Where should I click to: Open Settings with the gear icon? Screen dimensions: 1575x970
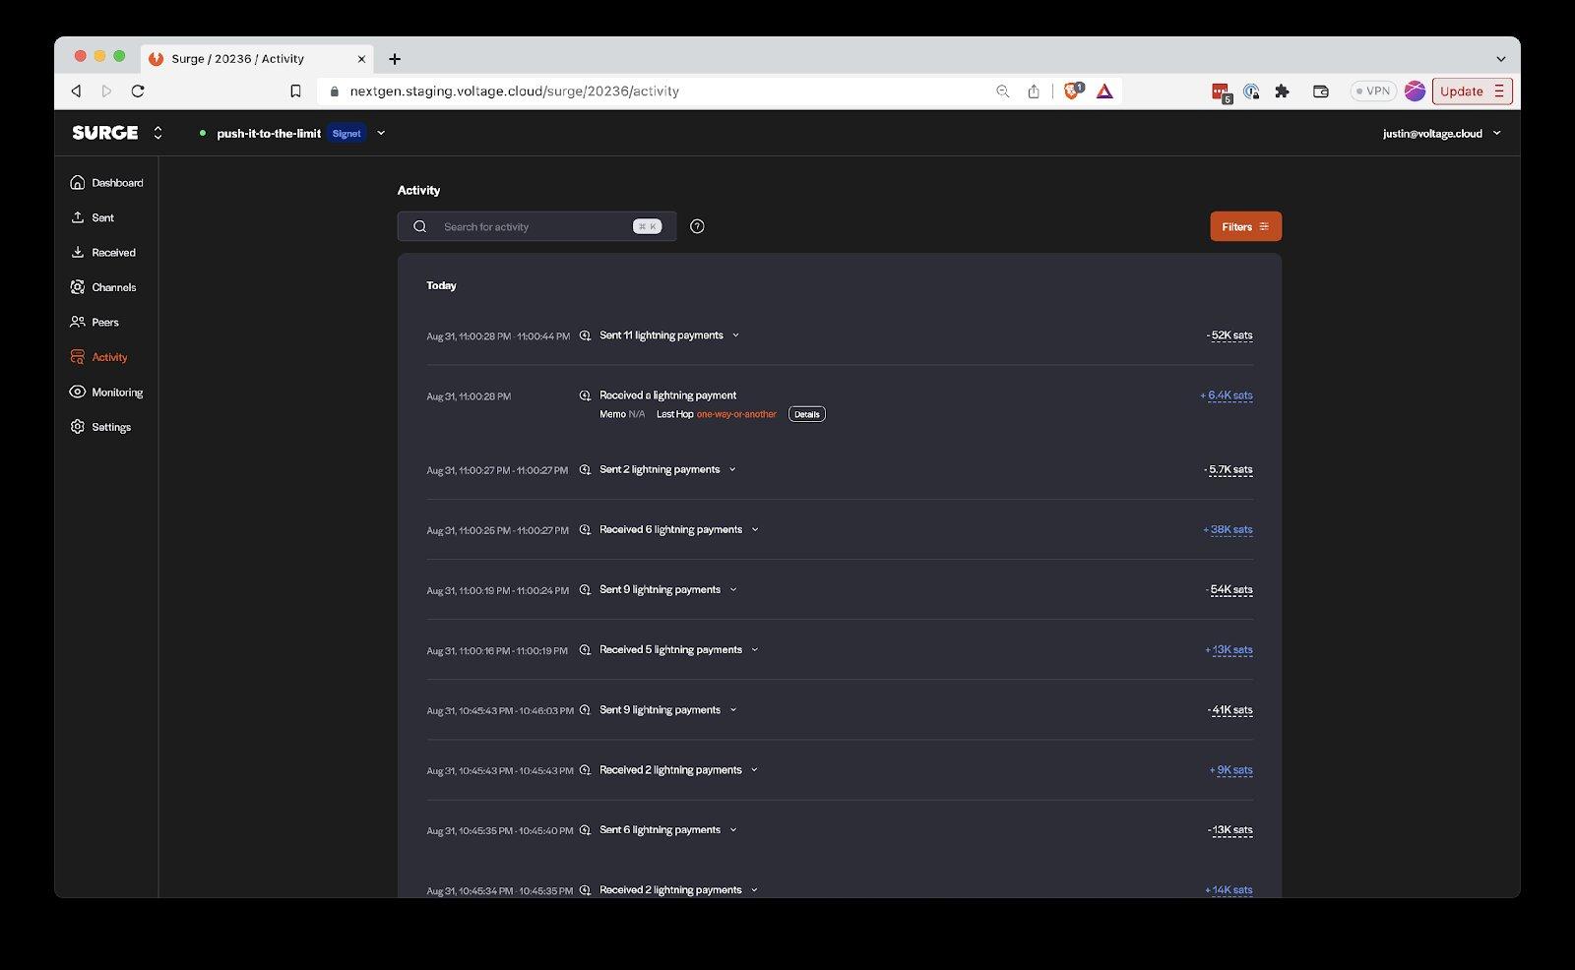(77, 426)
